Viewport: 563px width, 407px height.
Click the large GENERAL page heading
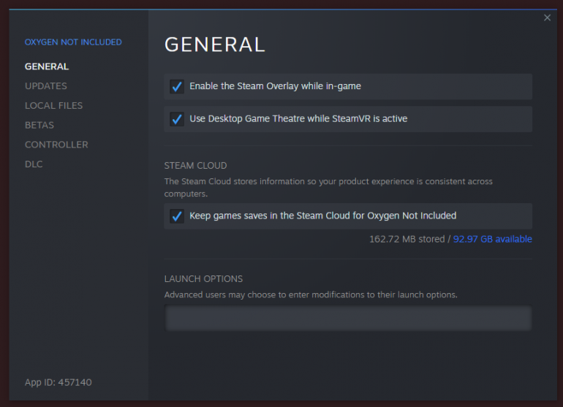coord(215,44)
